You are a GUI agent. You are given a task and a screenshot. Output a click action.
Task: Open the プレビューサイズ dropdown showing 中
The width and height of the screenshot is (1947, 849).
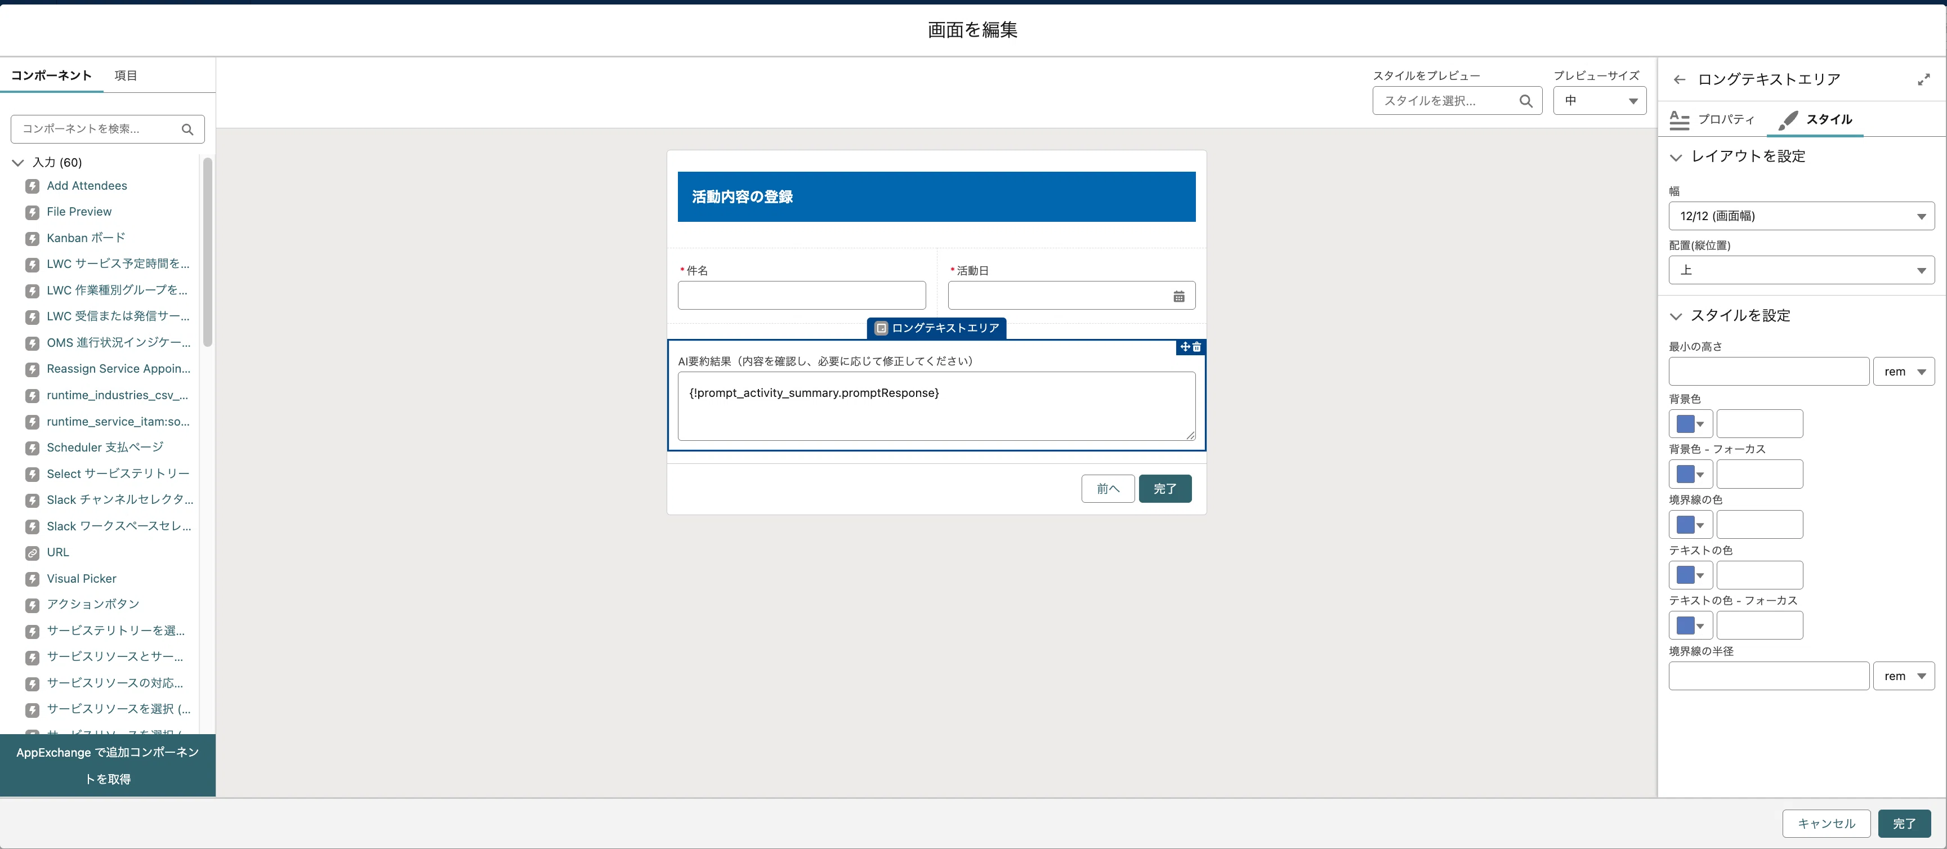(x=1599, y=101)
